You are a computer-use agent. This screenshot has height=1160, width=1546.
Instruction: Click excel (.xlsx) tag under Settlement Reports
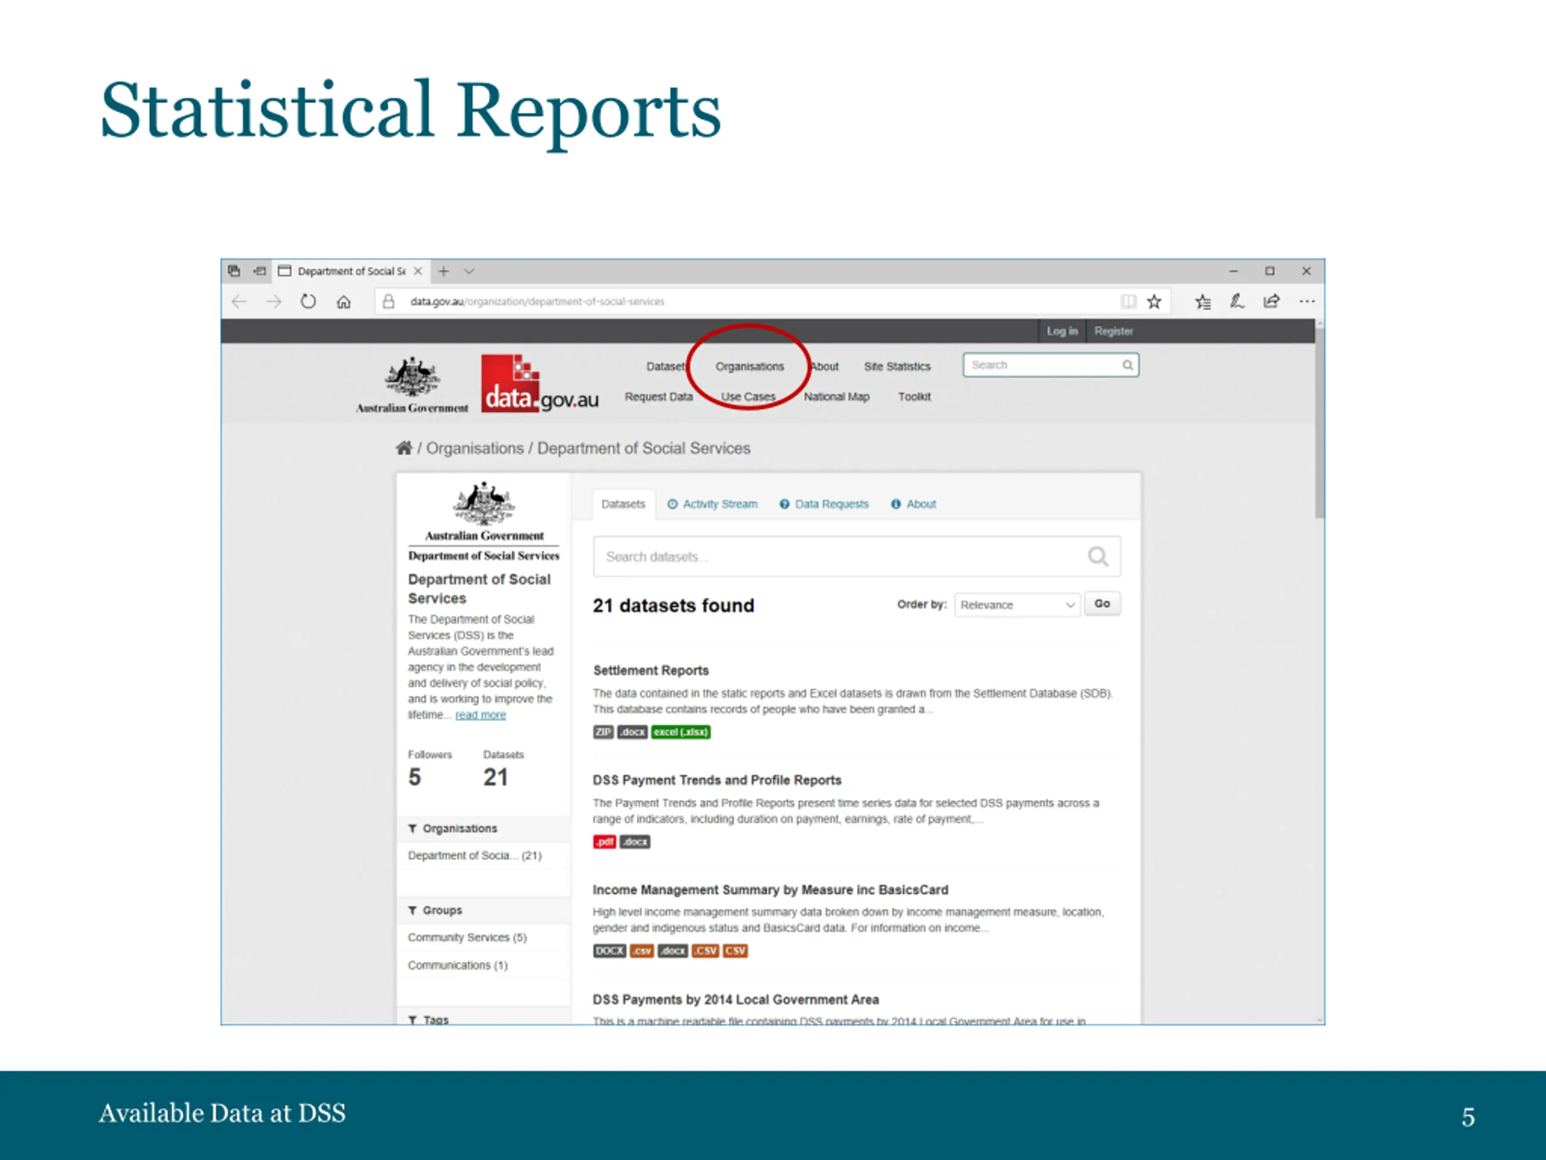681,732
